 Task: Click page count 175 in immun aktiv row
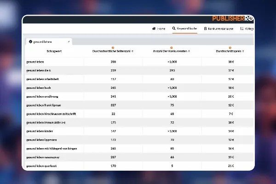click(x=113, y=122)
